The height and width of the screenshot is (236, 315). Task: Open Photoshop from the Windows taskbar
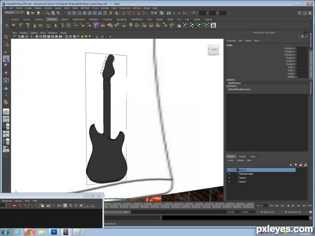click(x=54, y=232)
